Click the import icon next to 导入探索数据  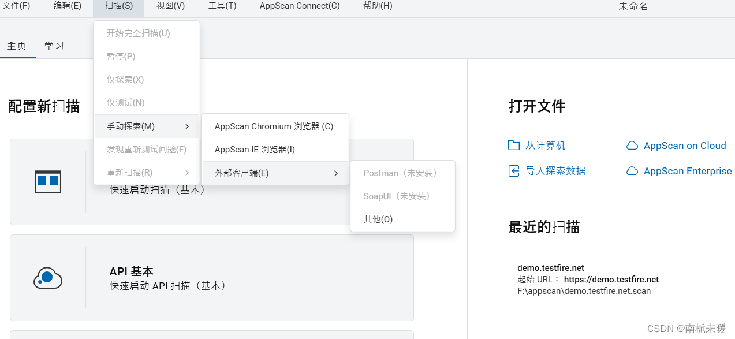[x=513, y=170]
